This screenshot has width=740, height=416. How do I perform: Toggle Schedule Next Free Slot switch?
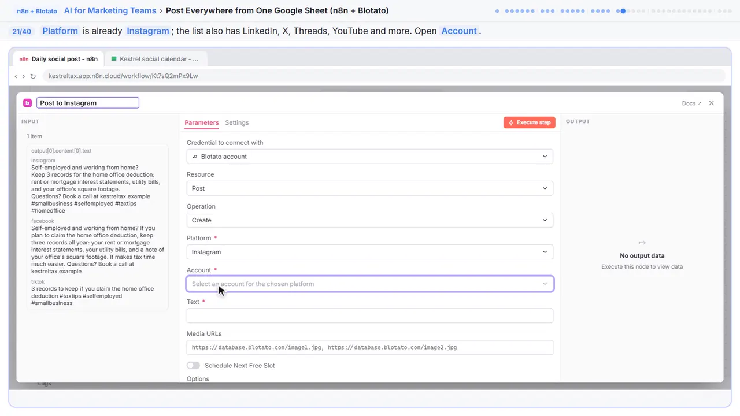point(193,366)
